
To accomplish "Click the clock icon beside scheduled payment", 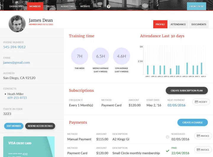I will (x=168, y=137).
